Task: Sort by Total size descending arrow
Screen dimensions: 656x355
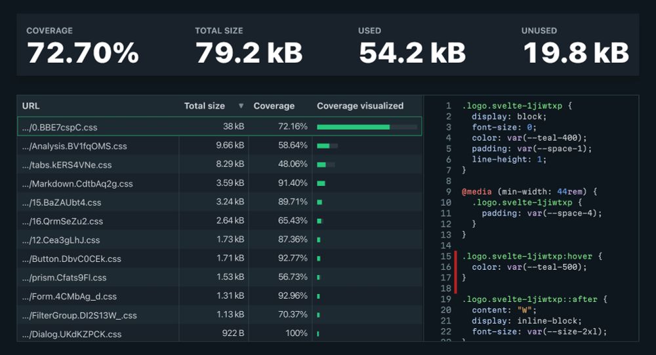Action: click(241, 106)
